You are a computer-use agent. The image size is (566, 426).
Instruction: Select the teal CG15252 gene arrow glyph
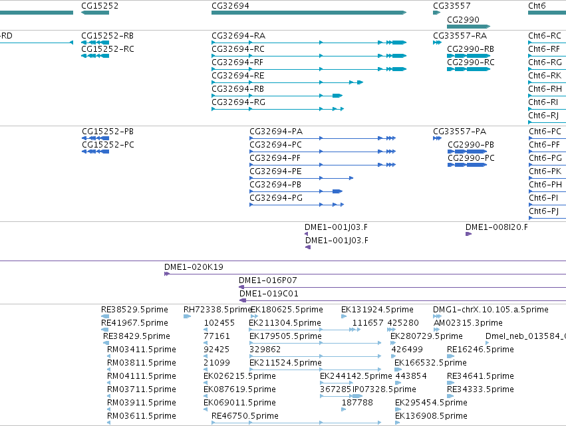[x=95, y=13]
